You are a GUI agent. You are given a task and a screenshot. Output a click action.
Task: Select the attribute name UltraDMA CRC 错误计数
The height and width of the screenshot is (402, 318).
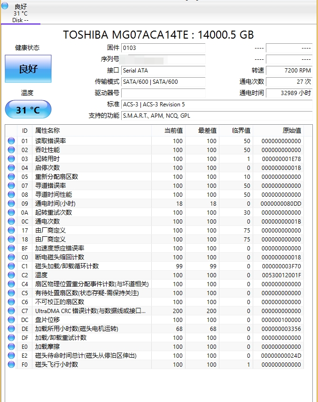click(x=90, y=311)
